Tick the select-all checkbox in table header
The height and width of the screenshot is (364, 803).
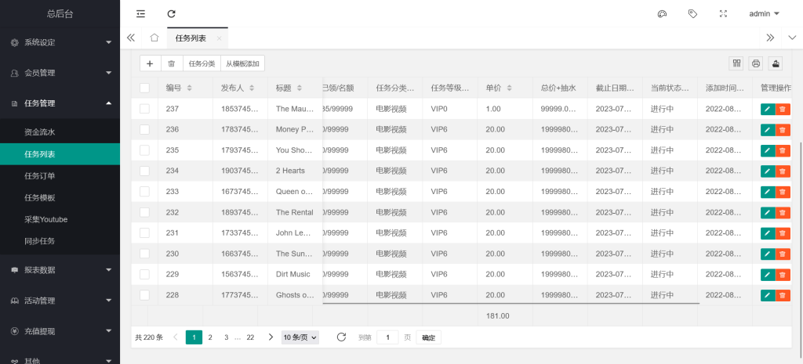coord(144,88)
